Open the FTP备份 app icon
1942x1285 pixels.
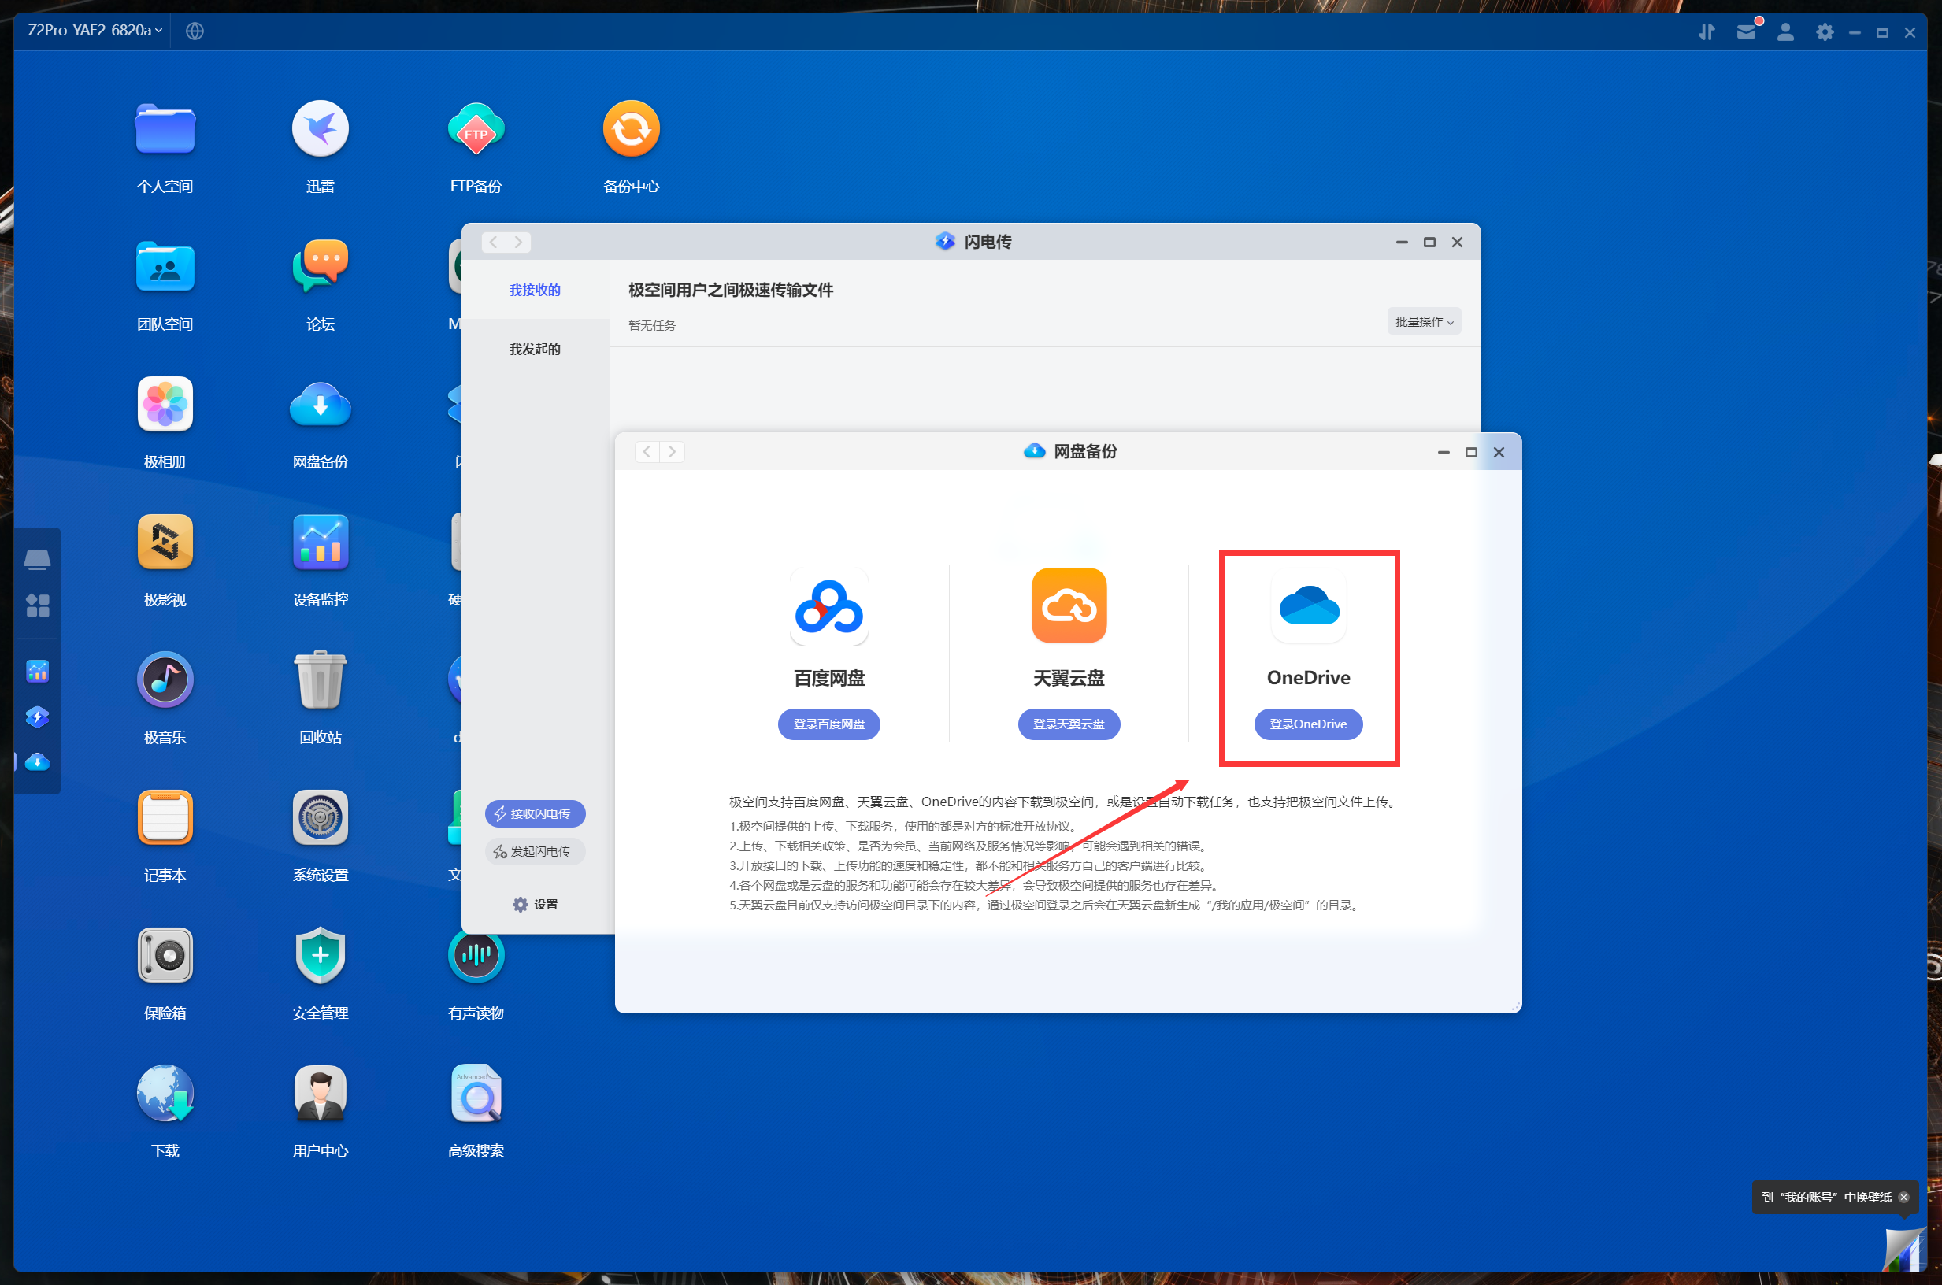pos(475,129)
